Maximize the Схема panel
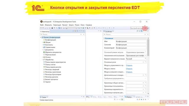The image size is (189, 106). pyautogui.click(x=84, y=97)
